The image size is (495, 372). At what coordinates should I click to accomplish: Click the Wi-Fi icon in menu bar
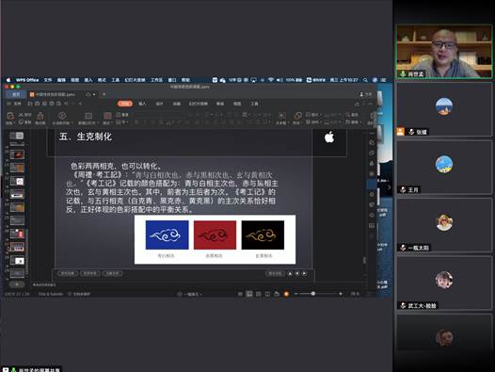point(271,80)
